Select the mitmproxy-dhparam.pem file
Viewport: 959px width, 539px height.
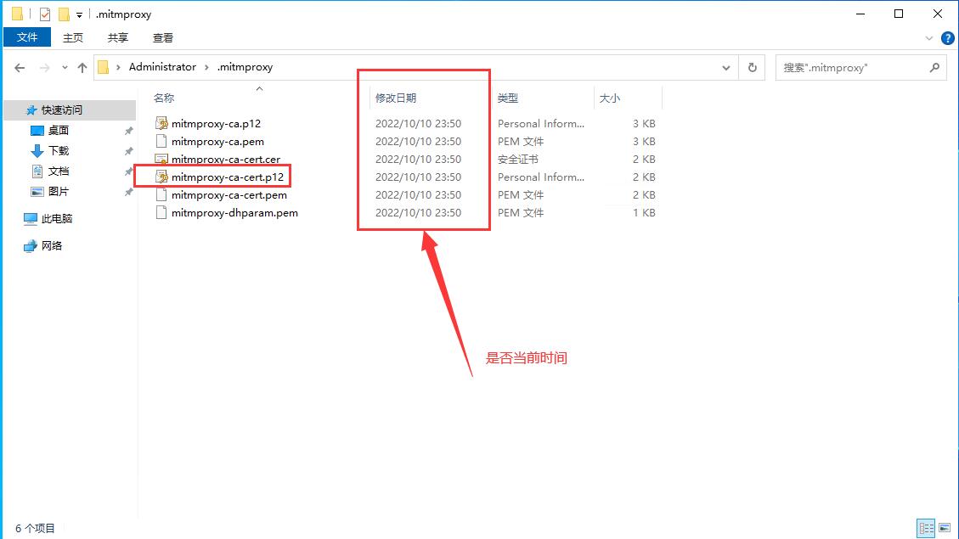click(234, 213)
